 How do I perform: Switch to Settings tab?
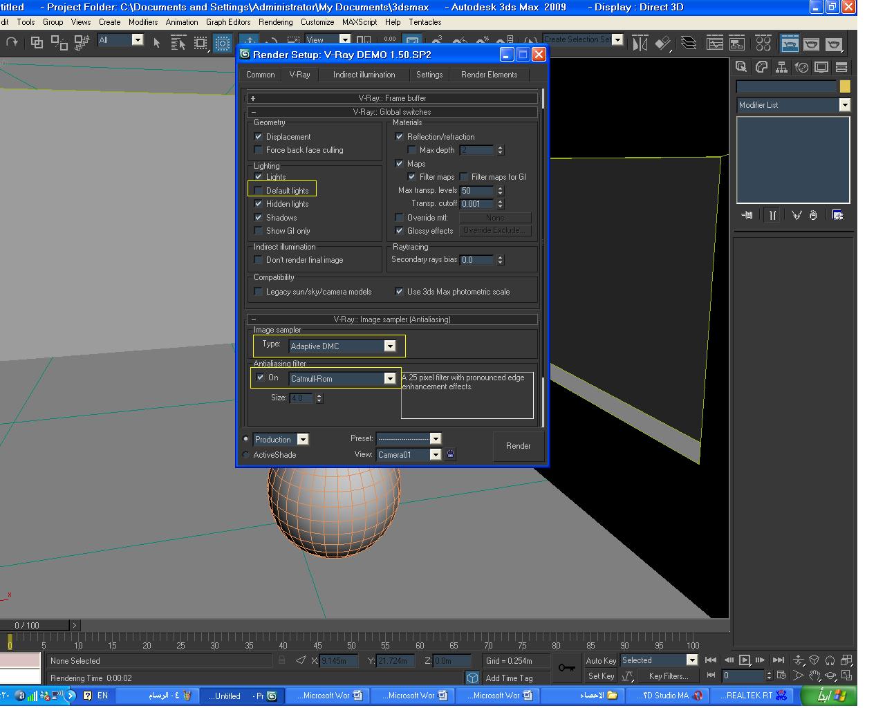(429, 75)
